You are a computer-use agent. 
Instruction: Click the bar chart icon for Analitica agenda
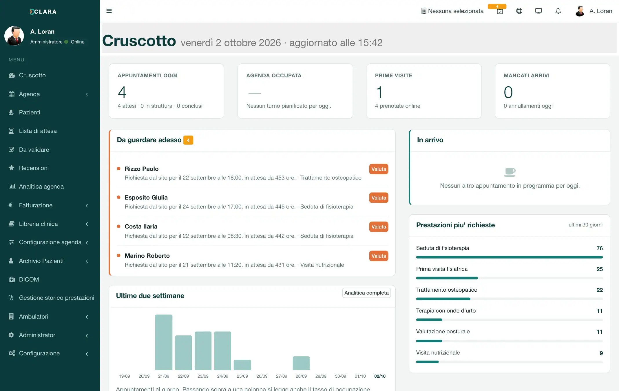12,186
